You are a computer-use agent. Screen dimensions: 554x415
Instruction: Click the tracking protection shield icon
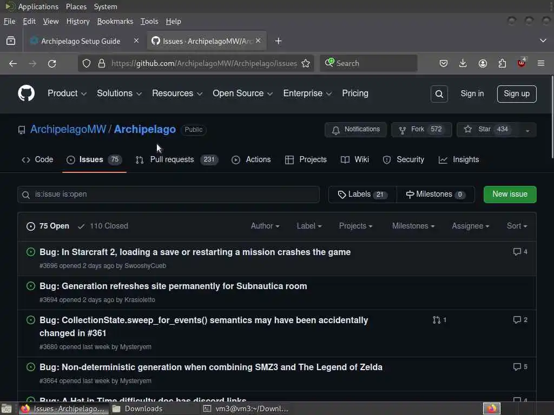(x=87, y=64)
